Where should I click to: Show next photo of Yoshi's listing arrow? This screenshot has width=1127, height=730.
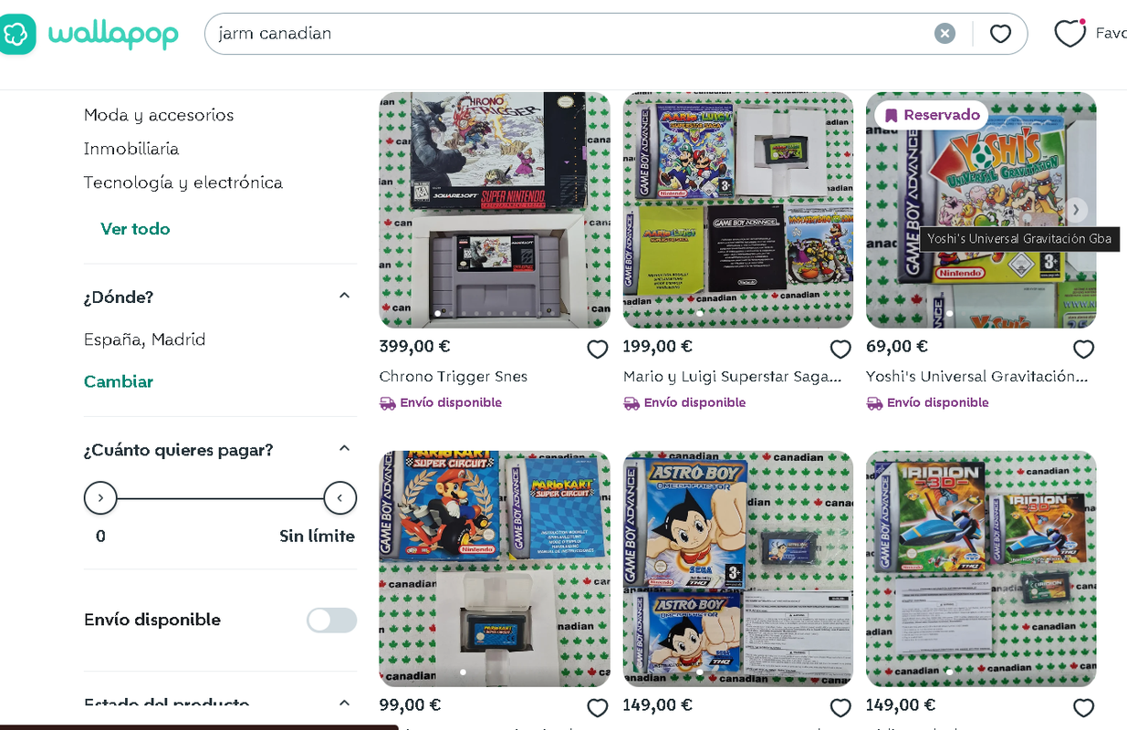1076,210
